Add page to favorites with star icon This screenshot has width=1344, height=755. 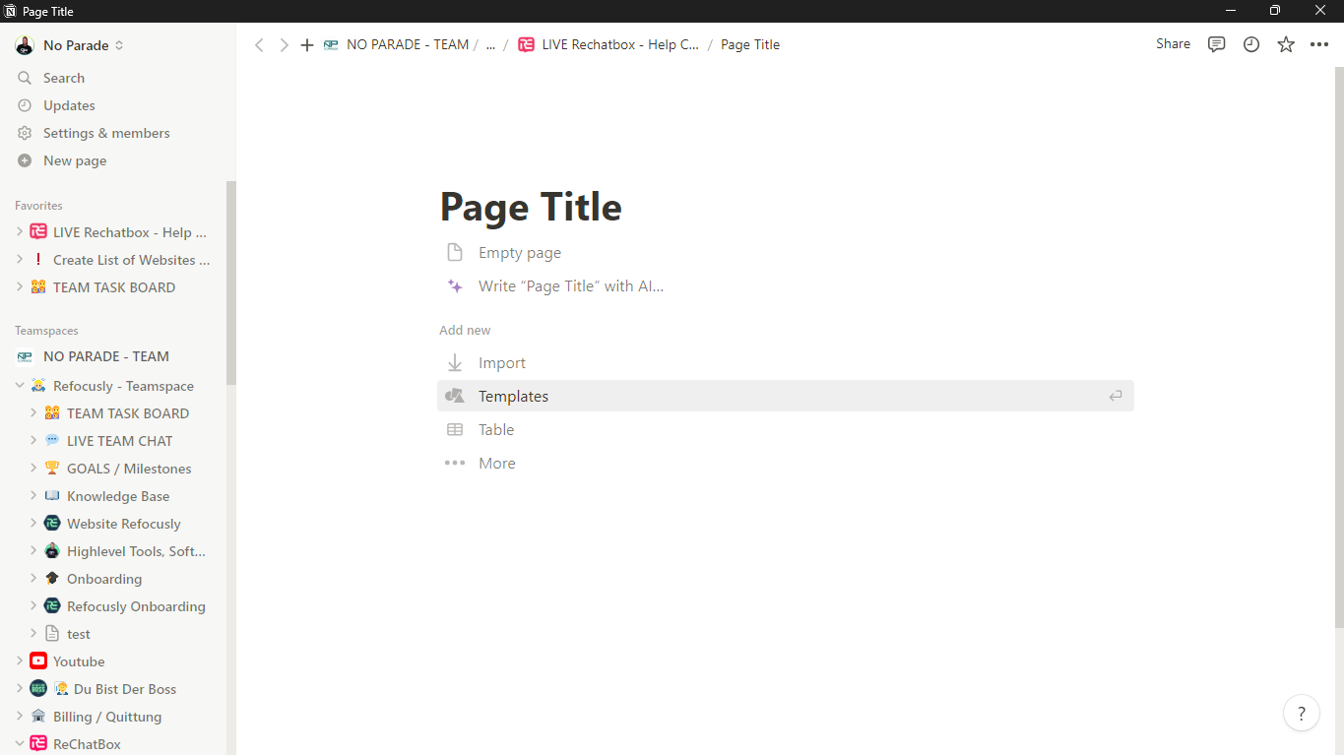1286,44
